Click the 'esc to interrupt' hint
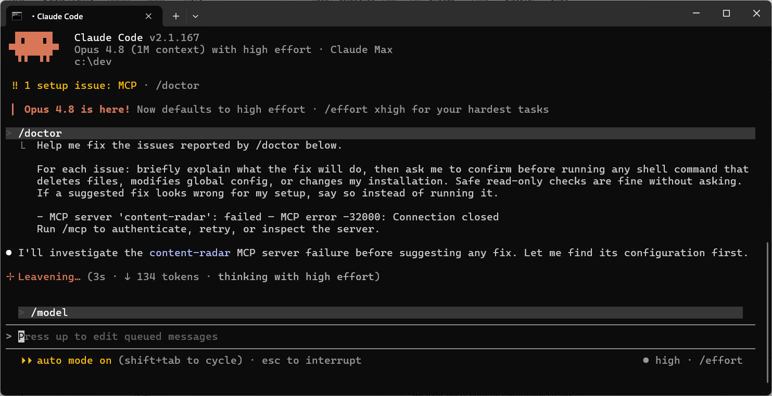Screen dimensions: 772x396 pyautogui.click(x=311, y=361)
